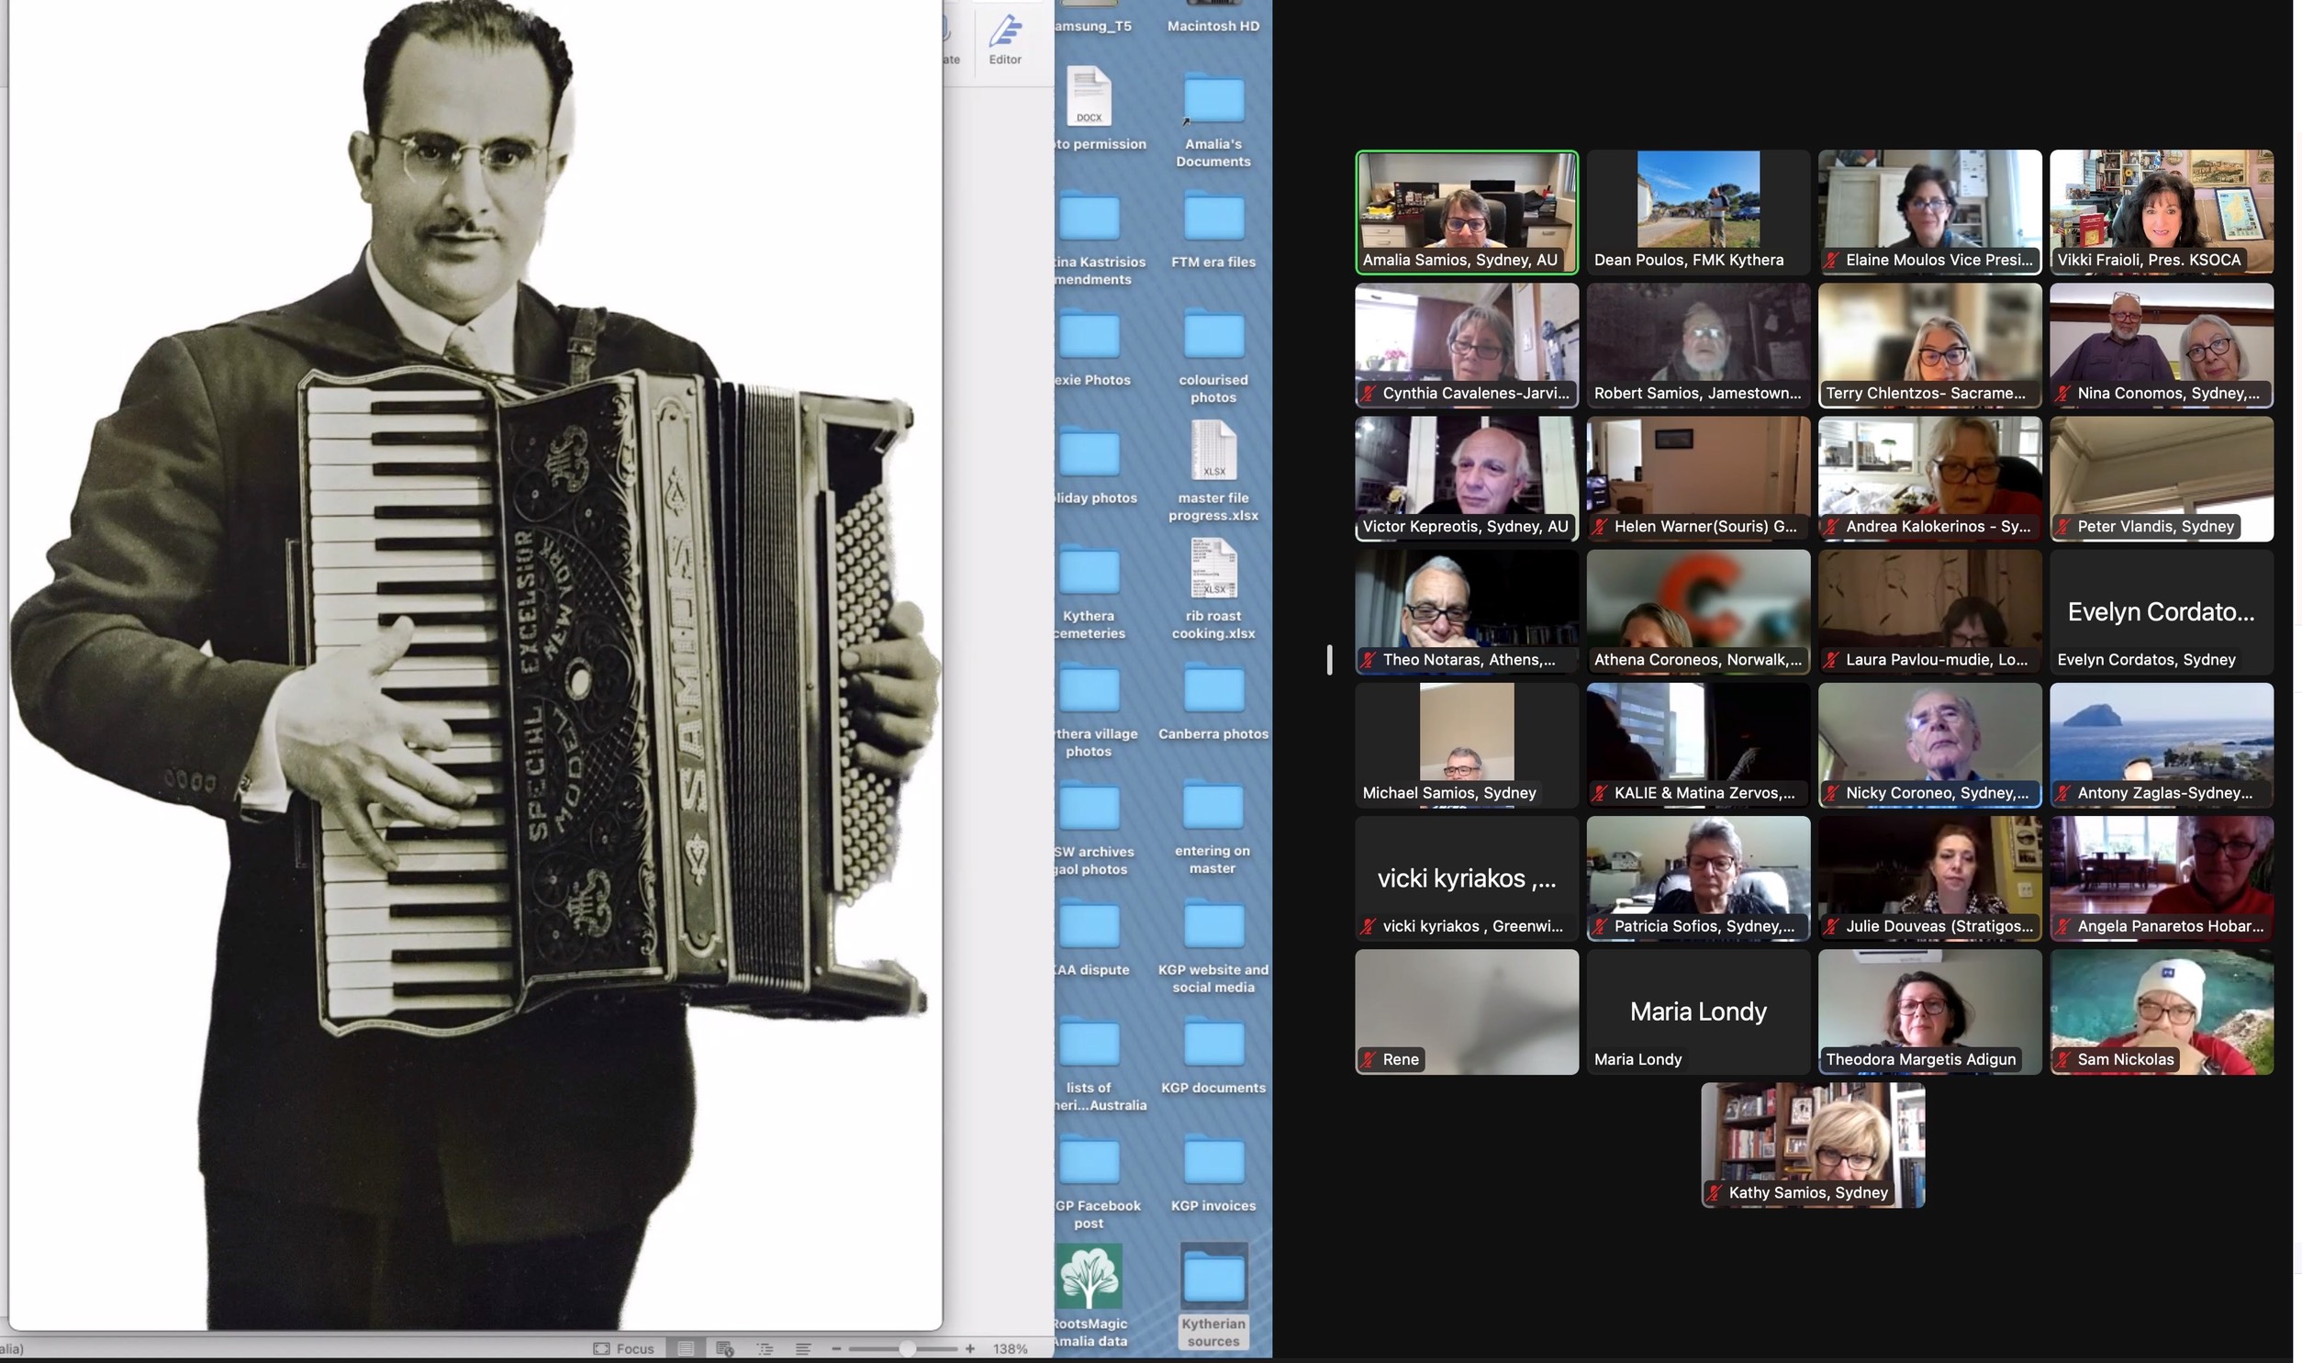Open rib roast cooking.xlsx file

[x=1213, y=569]
